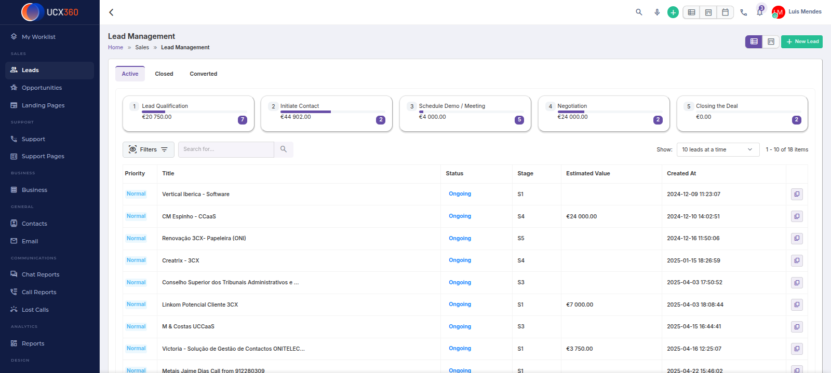Image resolution: width=831 pixels, height=373 pixels.
Task: Go to Home breadcrumb link
Action: [115, 47]
